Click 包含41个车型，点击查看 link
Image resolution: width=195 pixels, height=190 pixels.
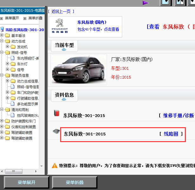(x=98, y=29)
